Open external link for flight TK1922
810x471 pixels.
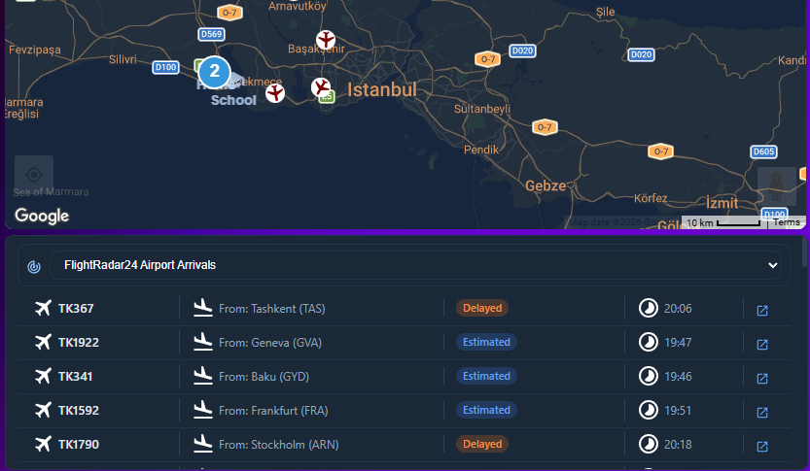(x=762, y=344)
